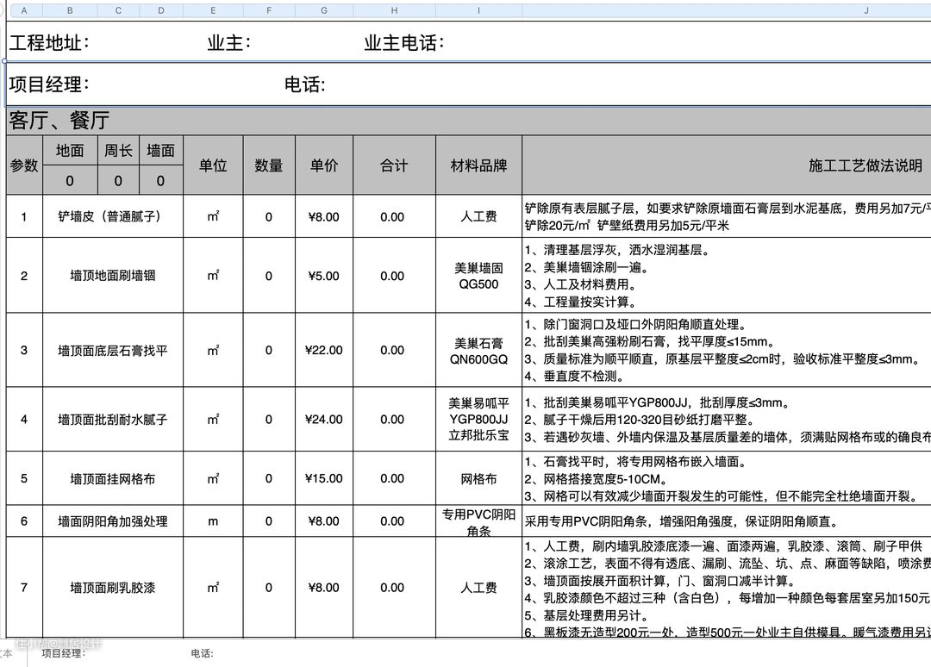This screenshot has height=667, width=931.
Task: Select the 项目经理 cell in the header row
Action: [x=49, y=84]
